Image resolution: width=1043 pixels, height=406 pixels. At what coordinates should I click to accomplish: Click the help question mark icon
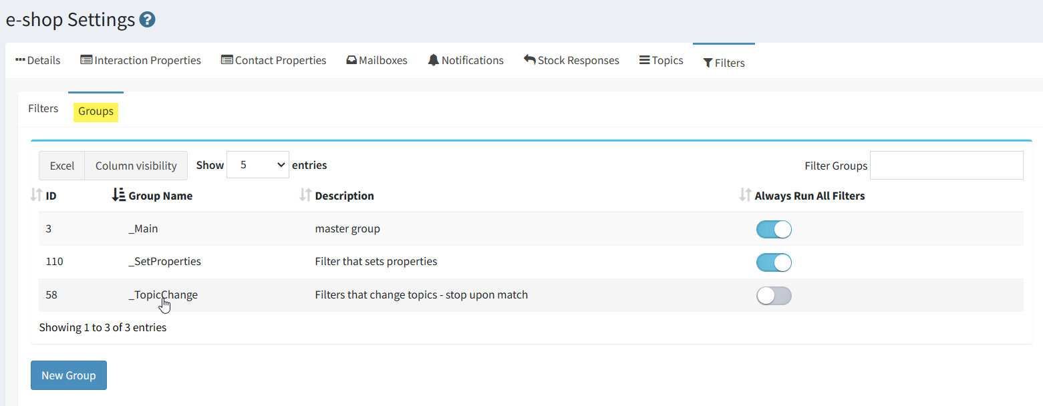(x=148, y=20)
